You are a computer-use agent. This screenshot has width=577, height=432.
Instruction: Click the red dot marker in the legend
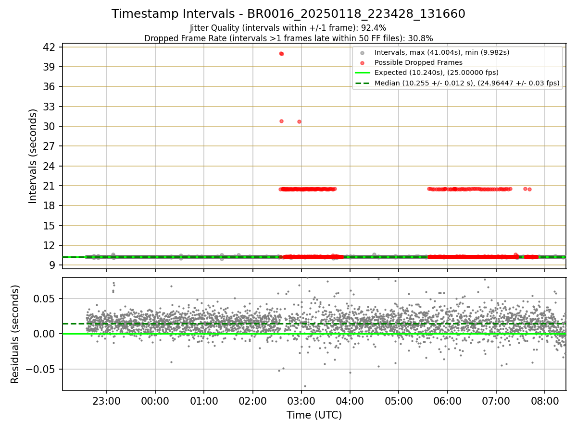(362, 63)
